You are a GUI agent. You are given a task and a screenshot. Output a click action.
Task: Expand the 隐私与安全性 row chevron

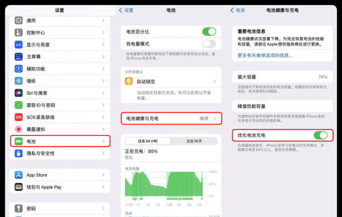point(103,153)
